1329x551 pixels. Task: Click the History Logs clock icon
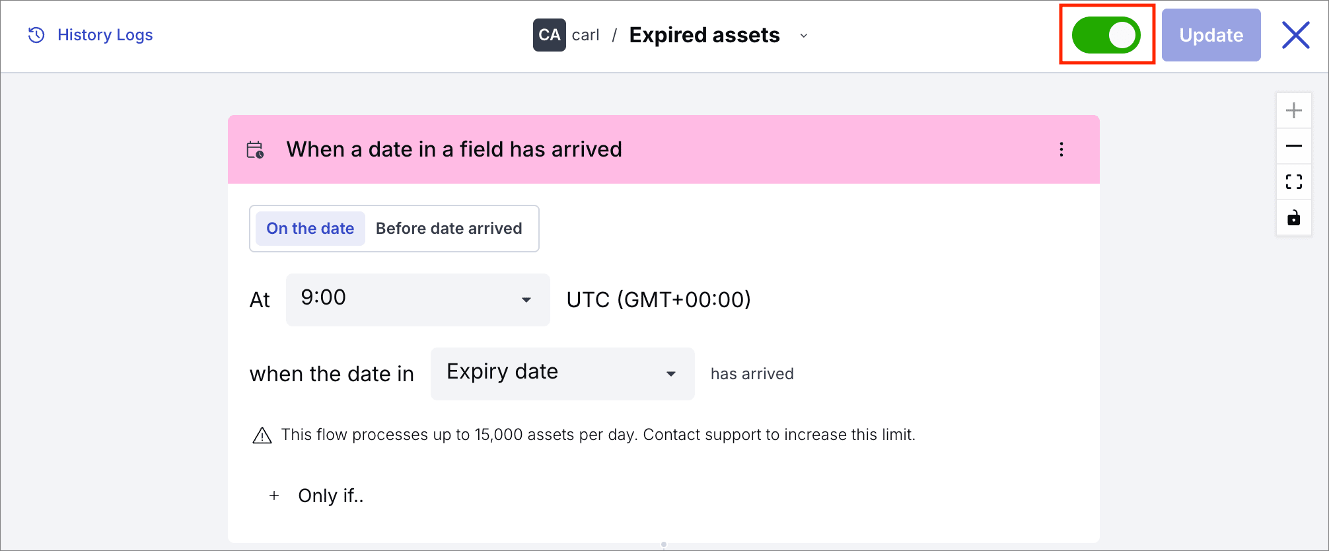click(36, 35)
